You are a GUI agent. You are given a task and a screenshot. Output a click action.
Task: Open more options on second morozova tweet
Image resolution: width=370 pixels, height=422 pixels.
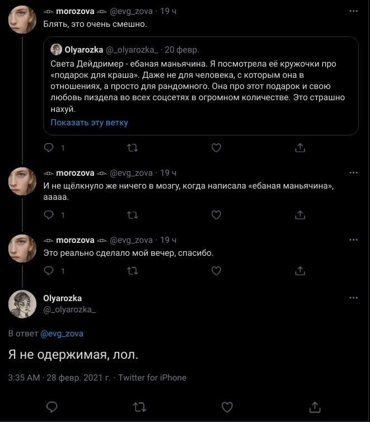click(353, 173)
